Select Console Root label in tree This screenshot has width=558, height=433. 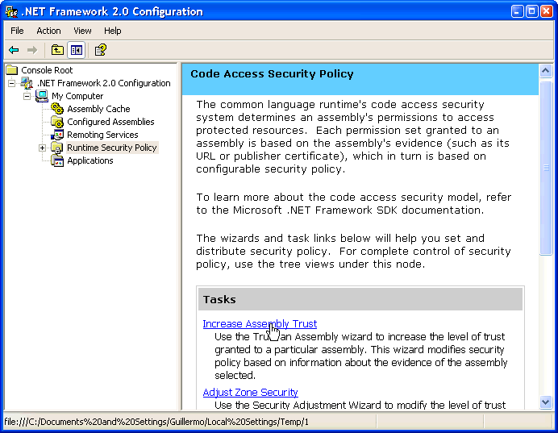coord(47,70)
